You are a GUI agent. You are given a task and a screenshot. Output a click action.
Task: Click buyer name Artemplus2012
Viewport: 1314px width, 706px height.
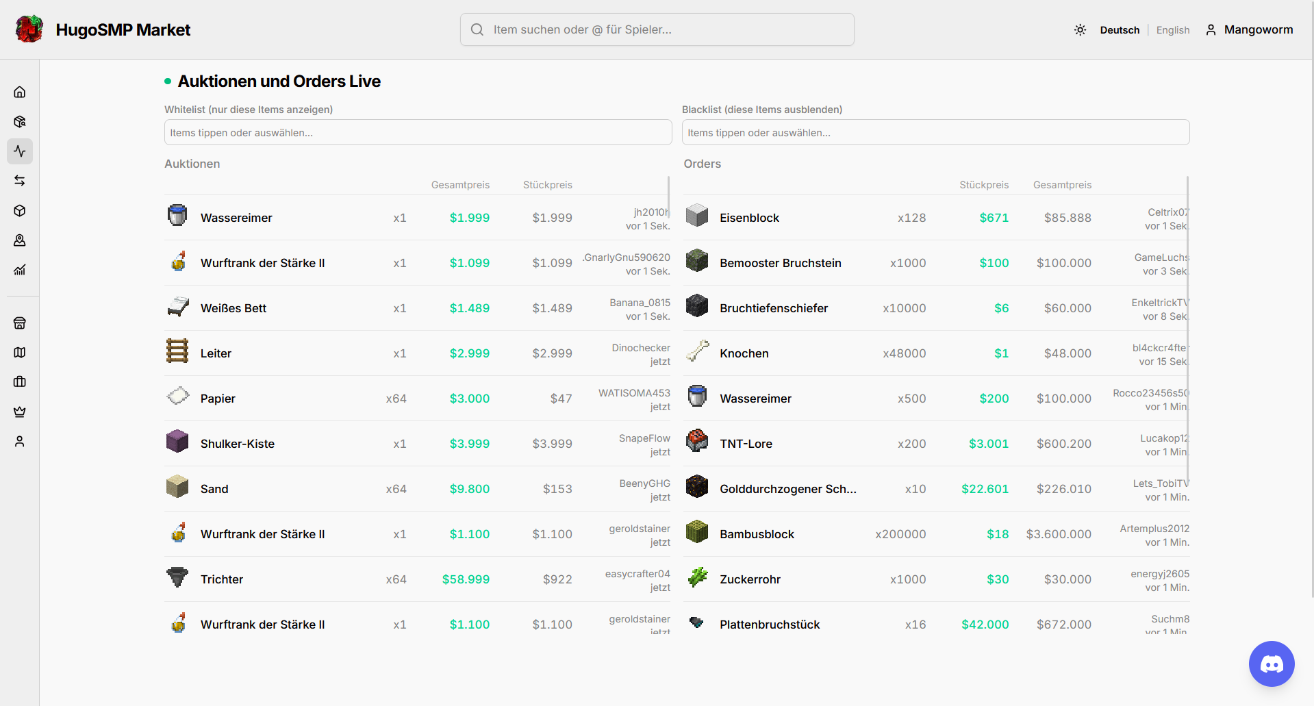[1154, 529]
